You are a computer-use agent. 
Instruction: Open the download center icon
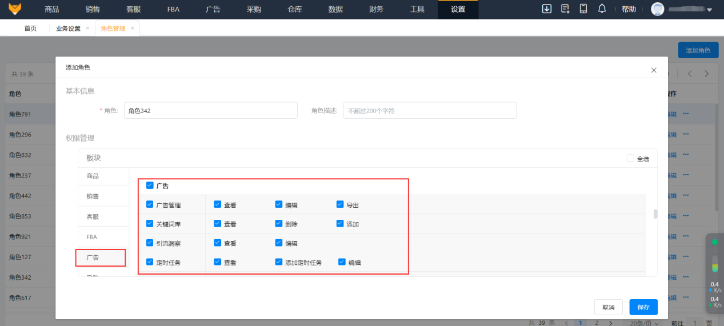(x=547, y=9)
